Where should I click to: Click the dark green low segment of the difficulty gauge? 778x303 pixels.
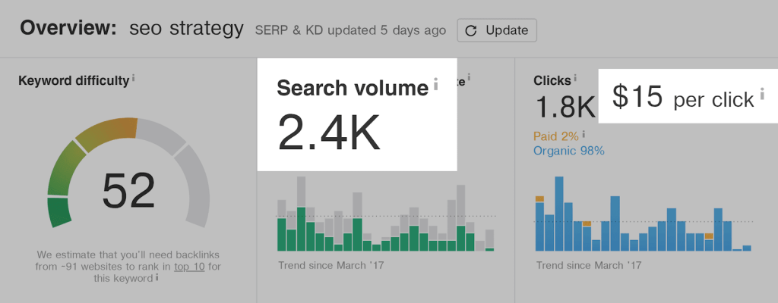[x=59, y=212]
